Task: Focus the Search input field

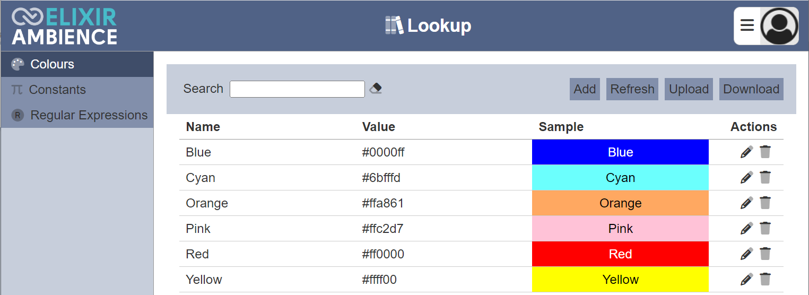Action: click(297, 89)
